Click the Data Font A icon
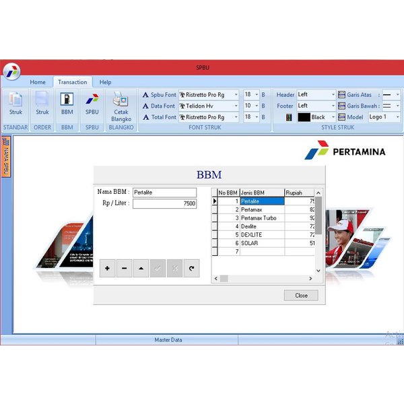 145,106
